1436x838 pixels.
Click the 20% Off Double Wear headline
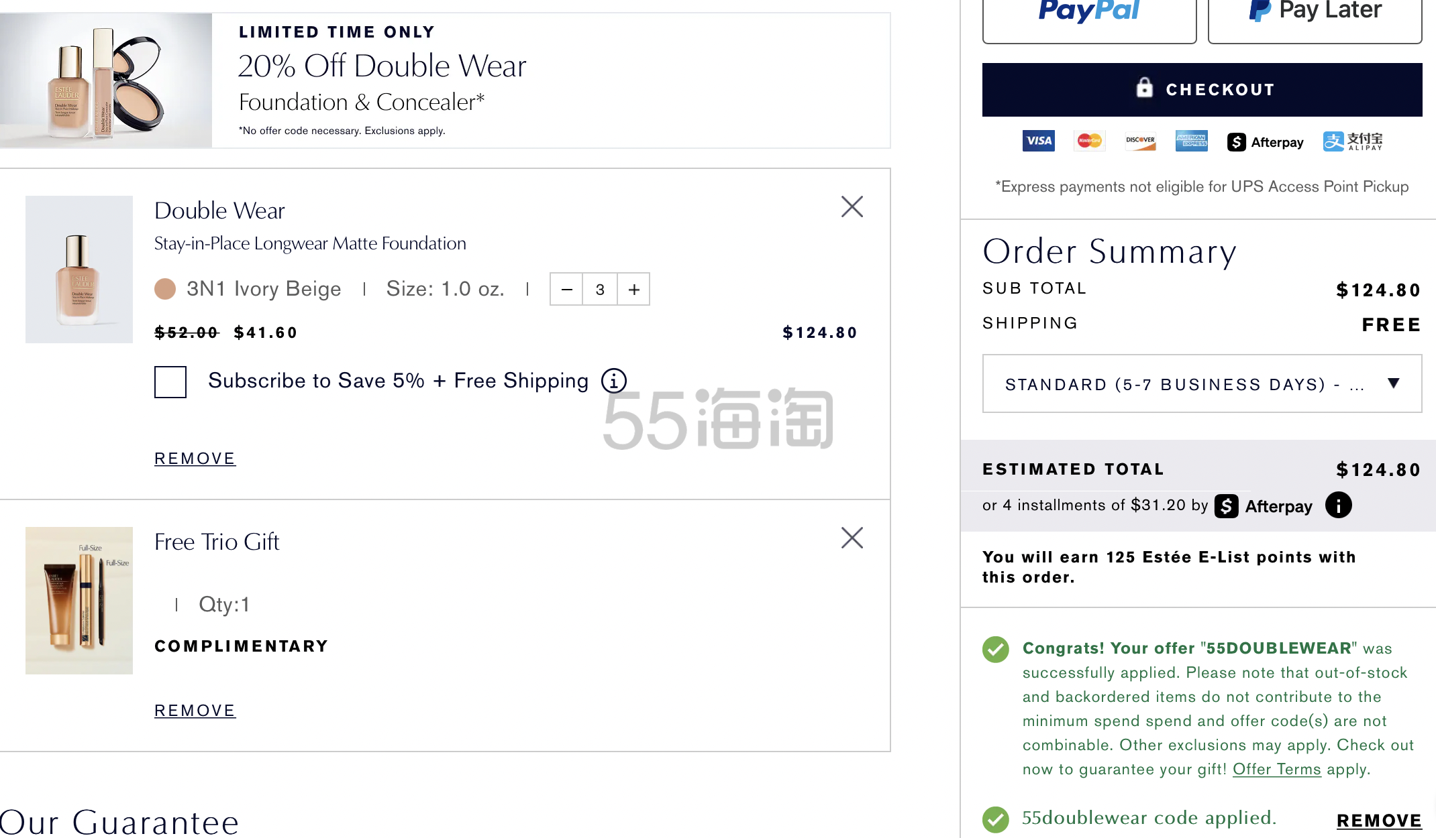pos(382,66)
